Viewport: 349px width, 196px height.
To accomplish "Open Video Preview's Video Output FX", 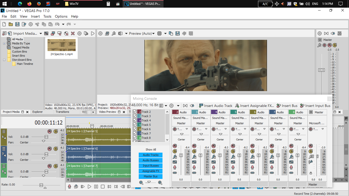I will tap(114, 33).
